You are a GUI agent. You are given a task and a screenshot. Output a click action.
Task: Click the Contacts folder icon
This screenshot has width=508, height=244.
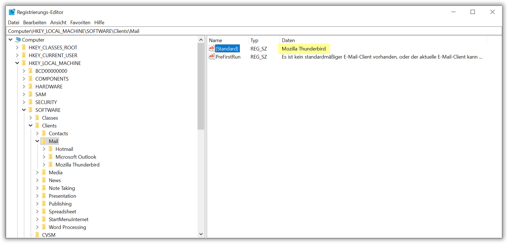44,133
